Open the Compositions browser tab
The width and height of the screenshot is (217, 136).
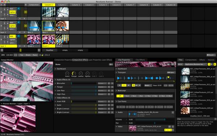(x=191, y=60)
